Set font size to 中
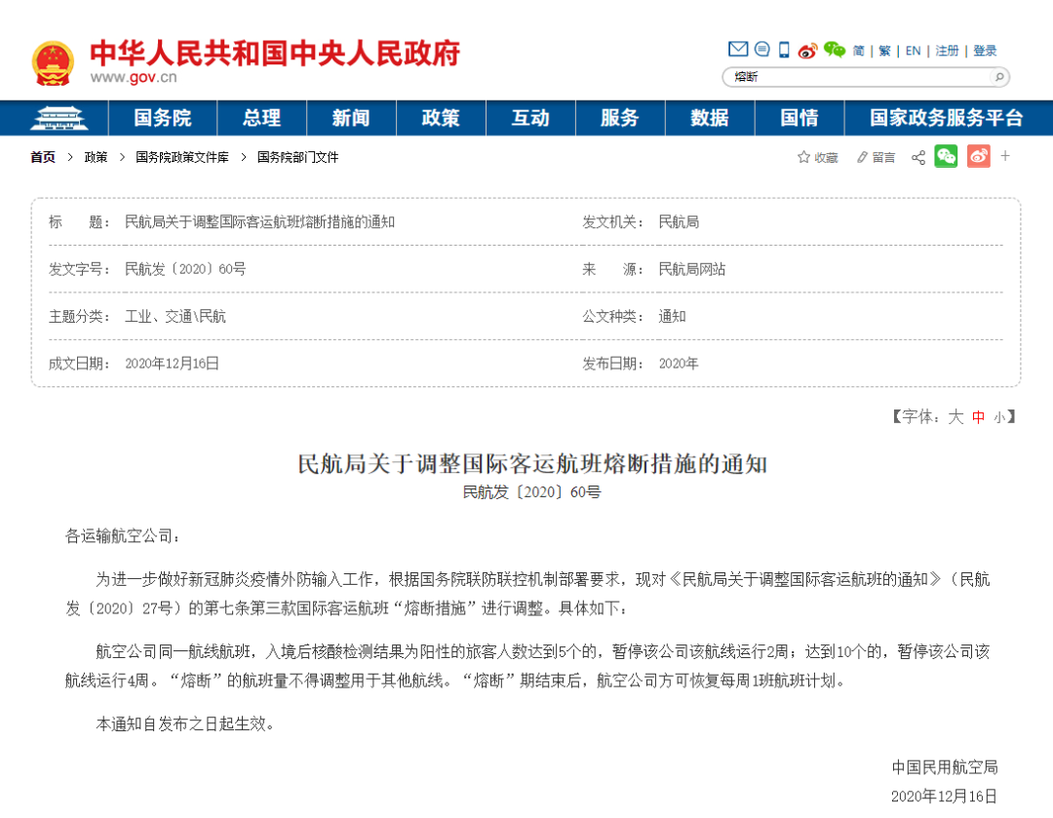Viewport: 1053px width, 818px height. 979,417
